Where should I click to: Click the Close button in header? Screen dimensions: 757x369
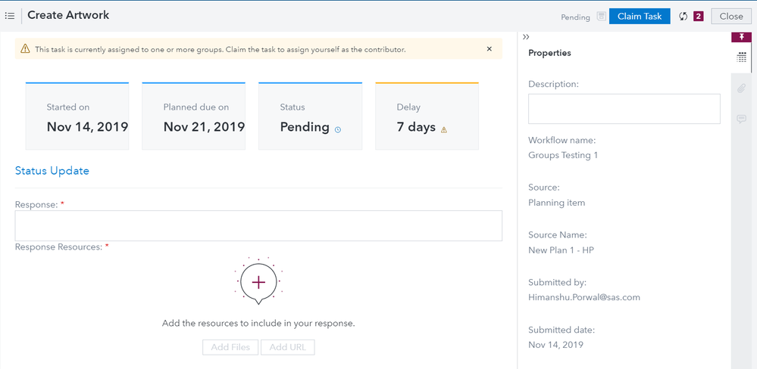click(x=731, y=17)
